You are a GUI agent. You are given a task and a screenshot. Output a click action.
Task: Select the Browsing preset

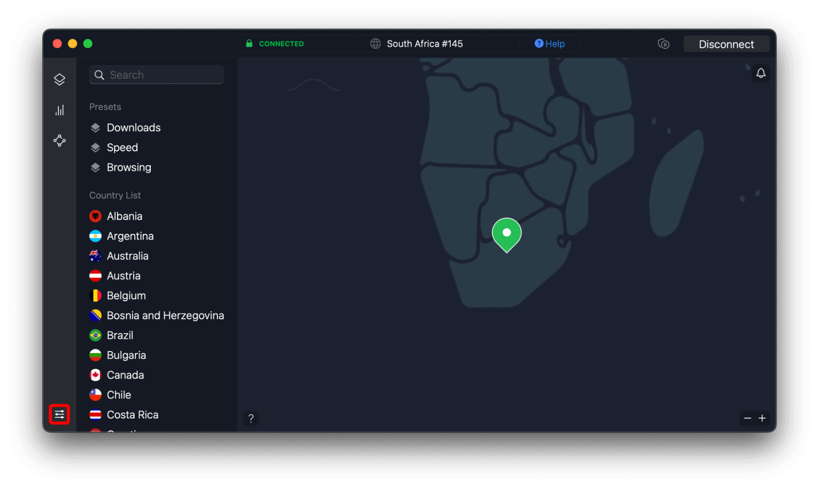pyautogui.click(x=129, y=168)
